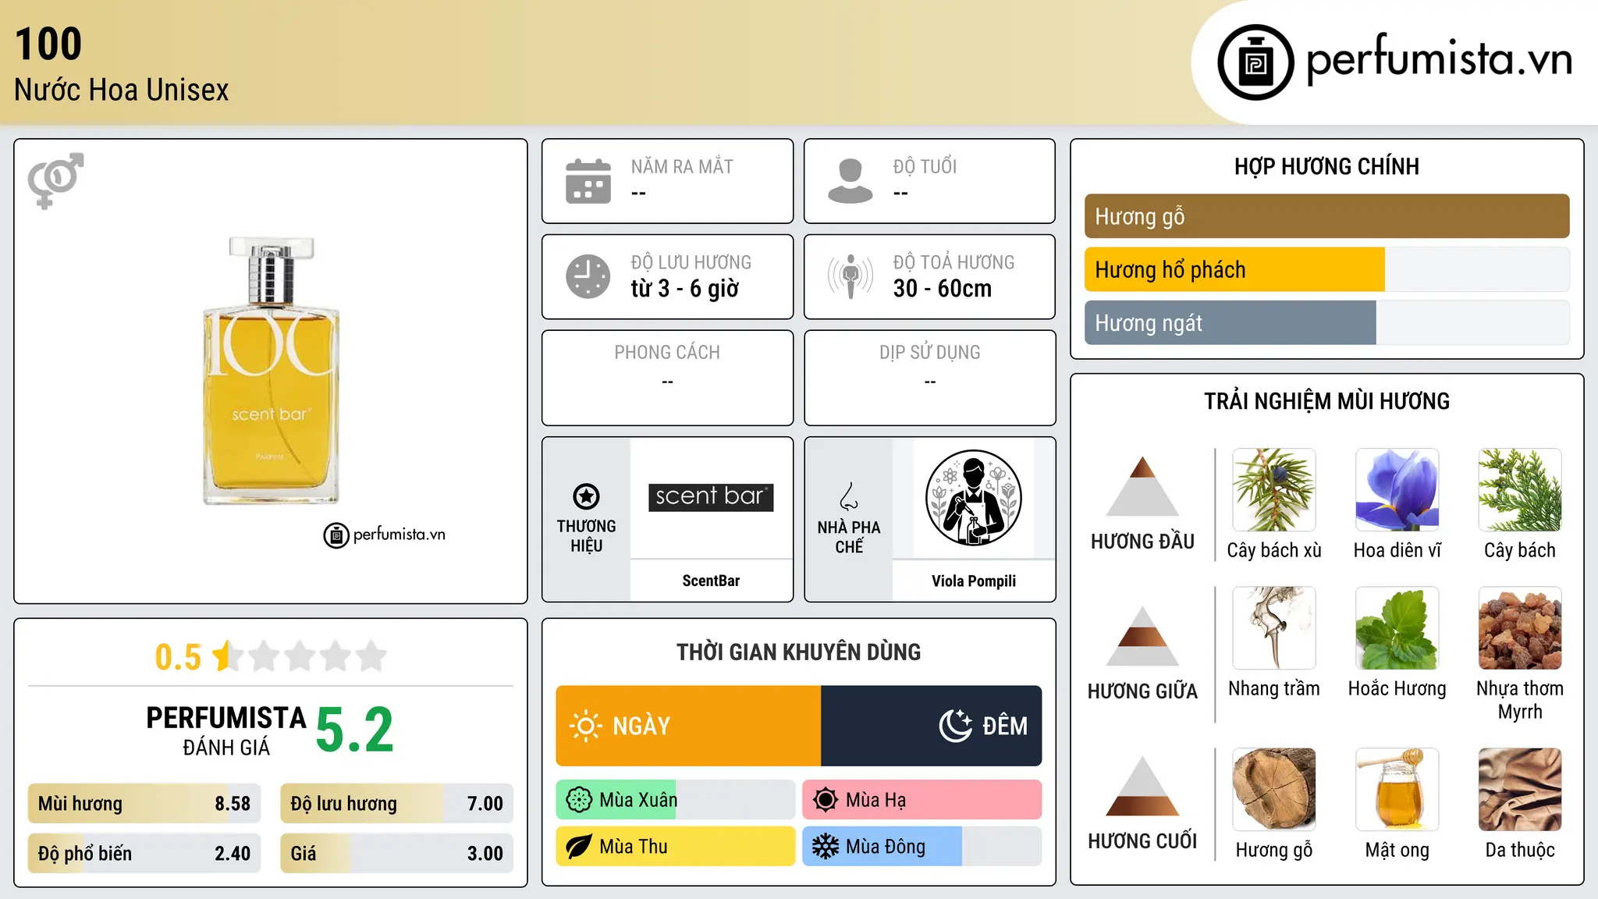Click the person icon for age group

[850, 181]
